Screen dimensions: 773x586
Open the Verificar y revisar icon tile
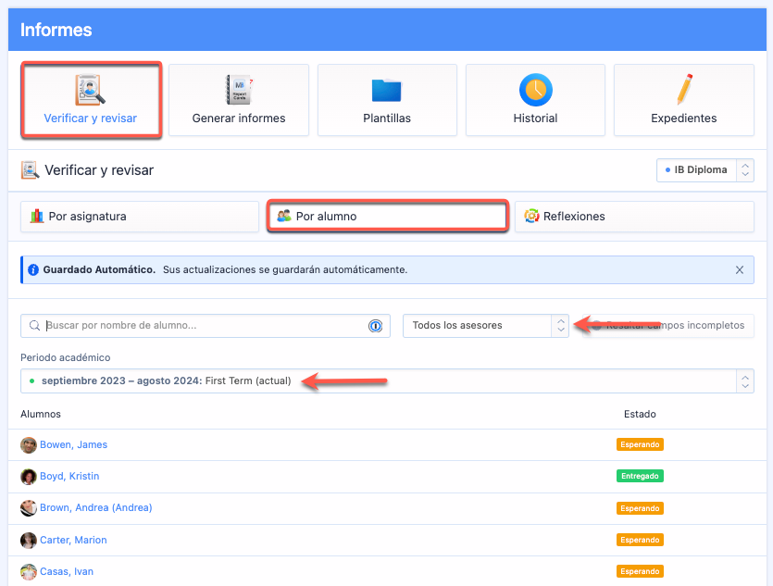point(91,91)
